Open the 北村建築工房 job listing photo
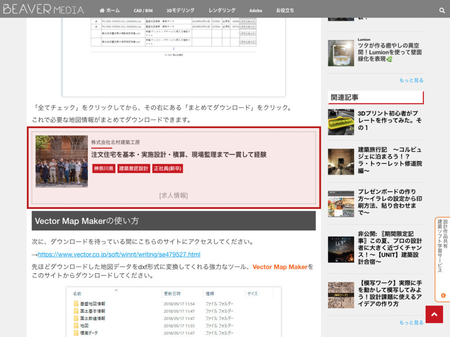 coord(62,161)
